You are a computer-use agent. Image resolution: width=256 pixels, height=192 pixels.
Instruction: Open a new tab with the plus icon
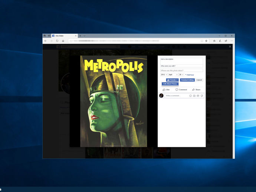point(80,36)
